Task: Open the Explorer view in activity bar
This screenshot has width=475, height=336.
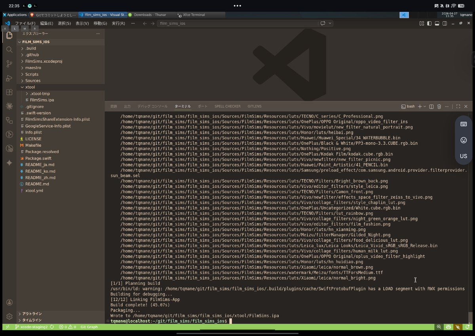Action: pos(9,36)
